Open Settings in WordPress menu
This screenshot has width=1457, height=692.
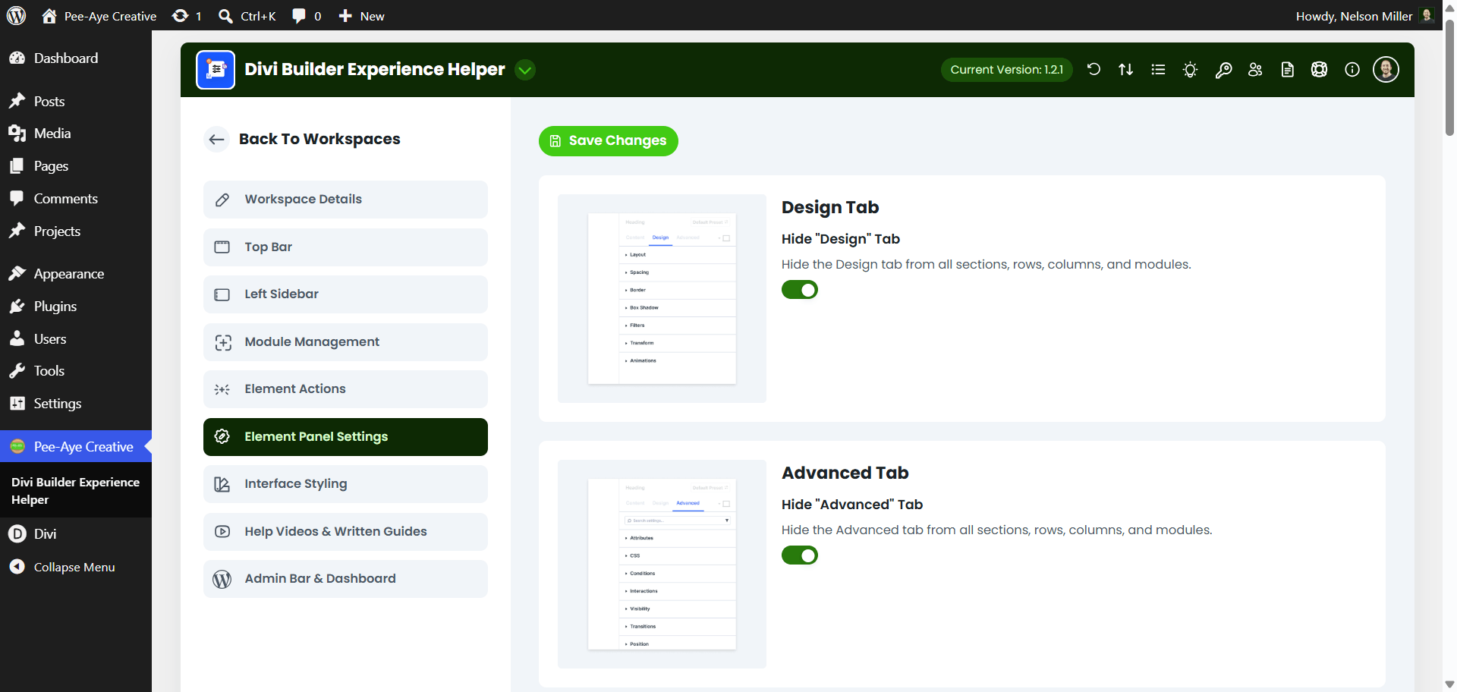pos(76,404)
